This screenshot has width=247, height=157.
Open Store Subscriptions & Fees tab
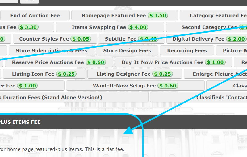(52, 50)
